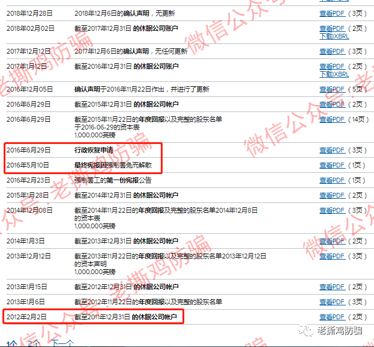Open 查看PDF for the 2014年12月08日 filing
Screen dimensions: 374x347
pyautogui.click(x=332, y=210)
